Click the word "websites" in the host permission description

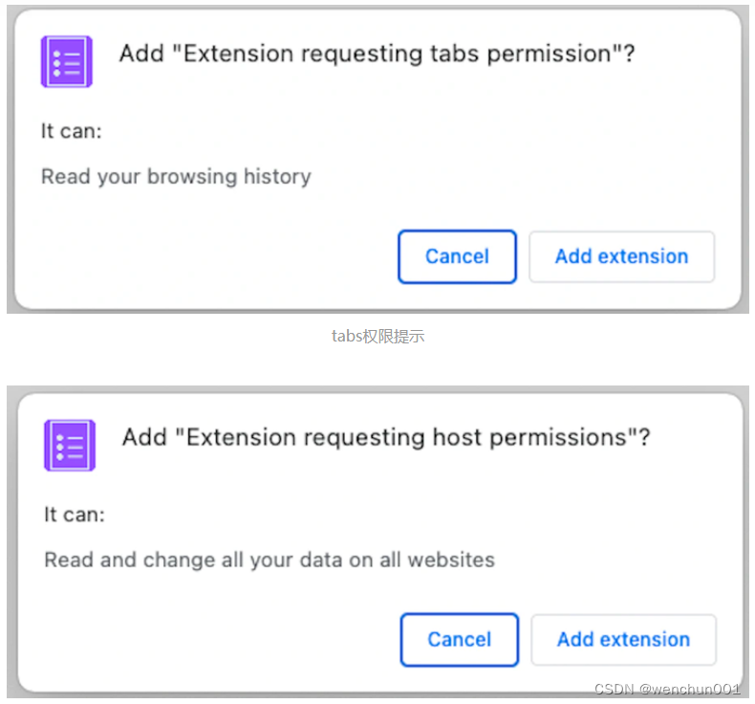pos(452,560)
